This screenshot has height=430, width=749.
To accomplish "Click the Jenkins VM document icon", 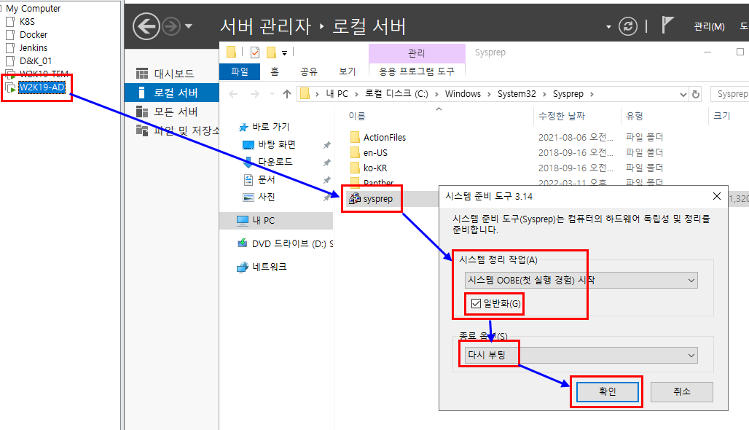I will click(10, 48).
